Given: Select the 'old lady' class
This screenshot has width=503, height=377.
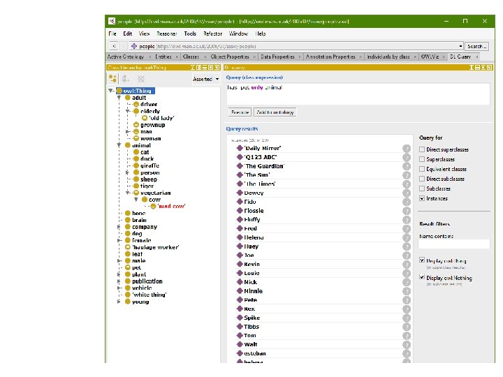Looking at the screenshot, I should [161, 118].
